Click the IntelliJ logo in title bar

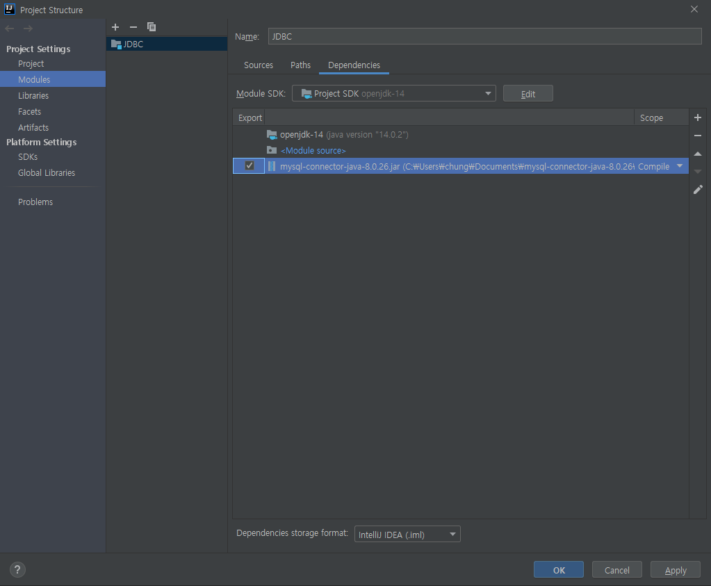tap(10, 9)
